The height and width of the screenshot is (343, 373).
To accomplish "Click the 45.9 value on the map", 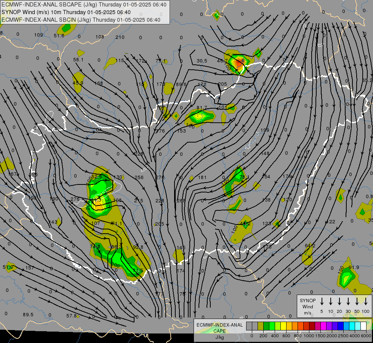I will (78, 83).
